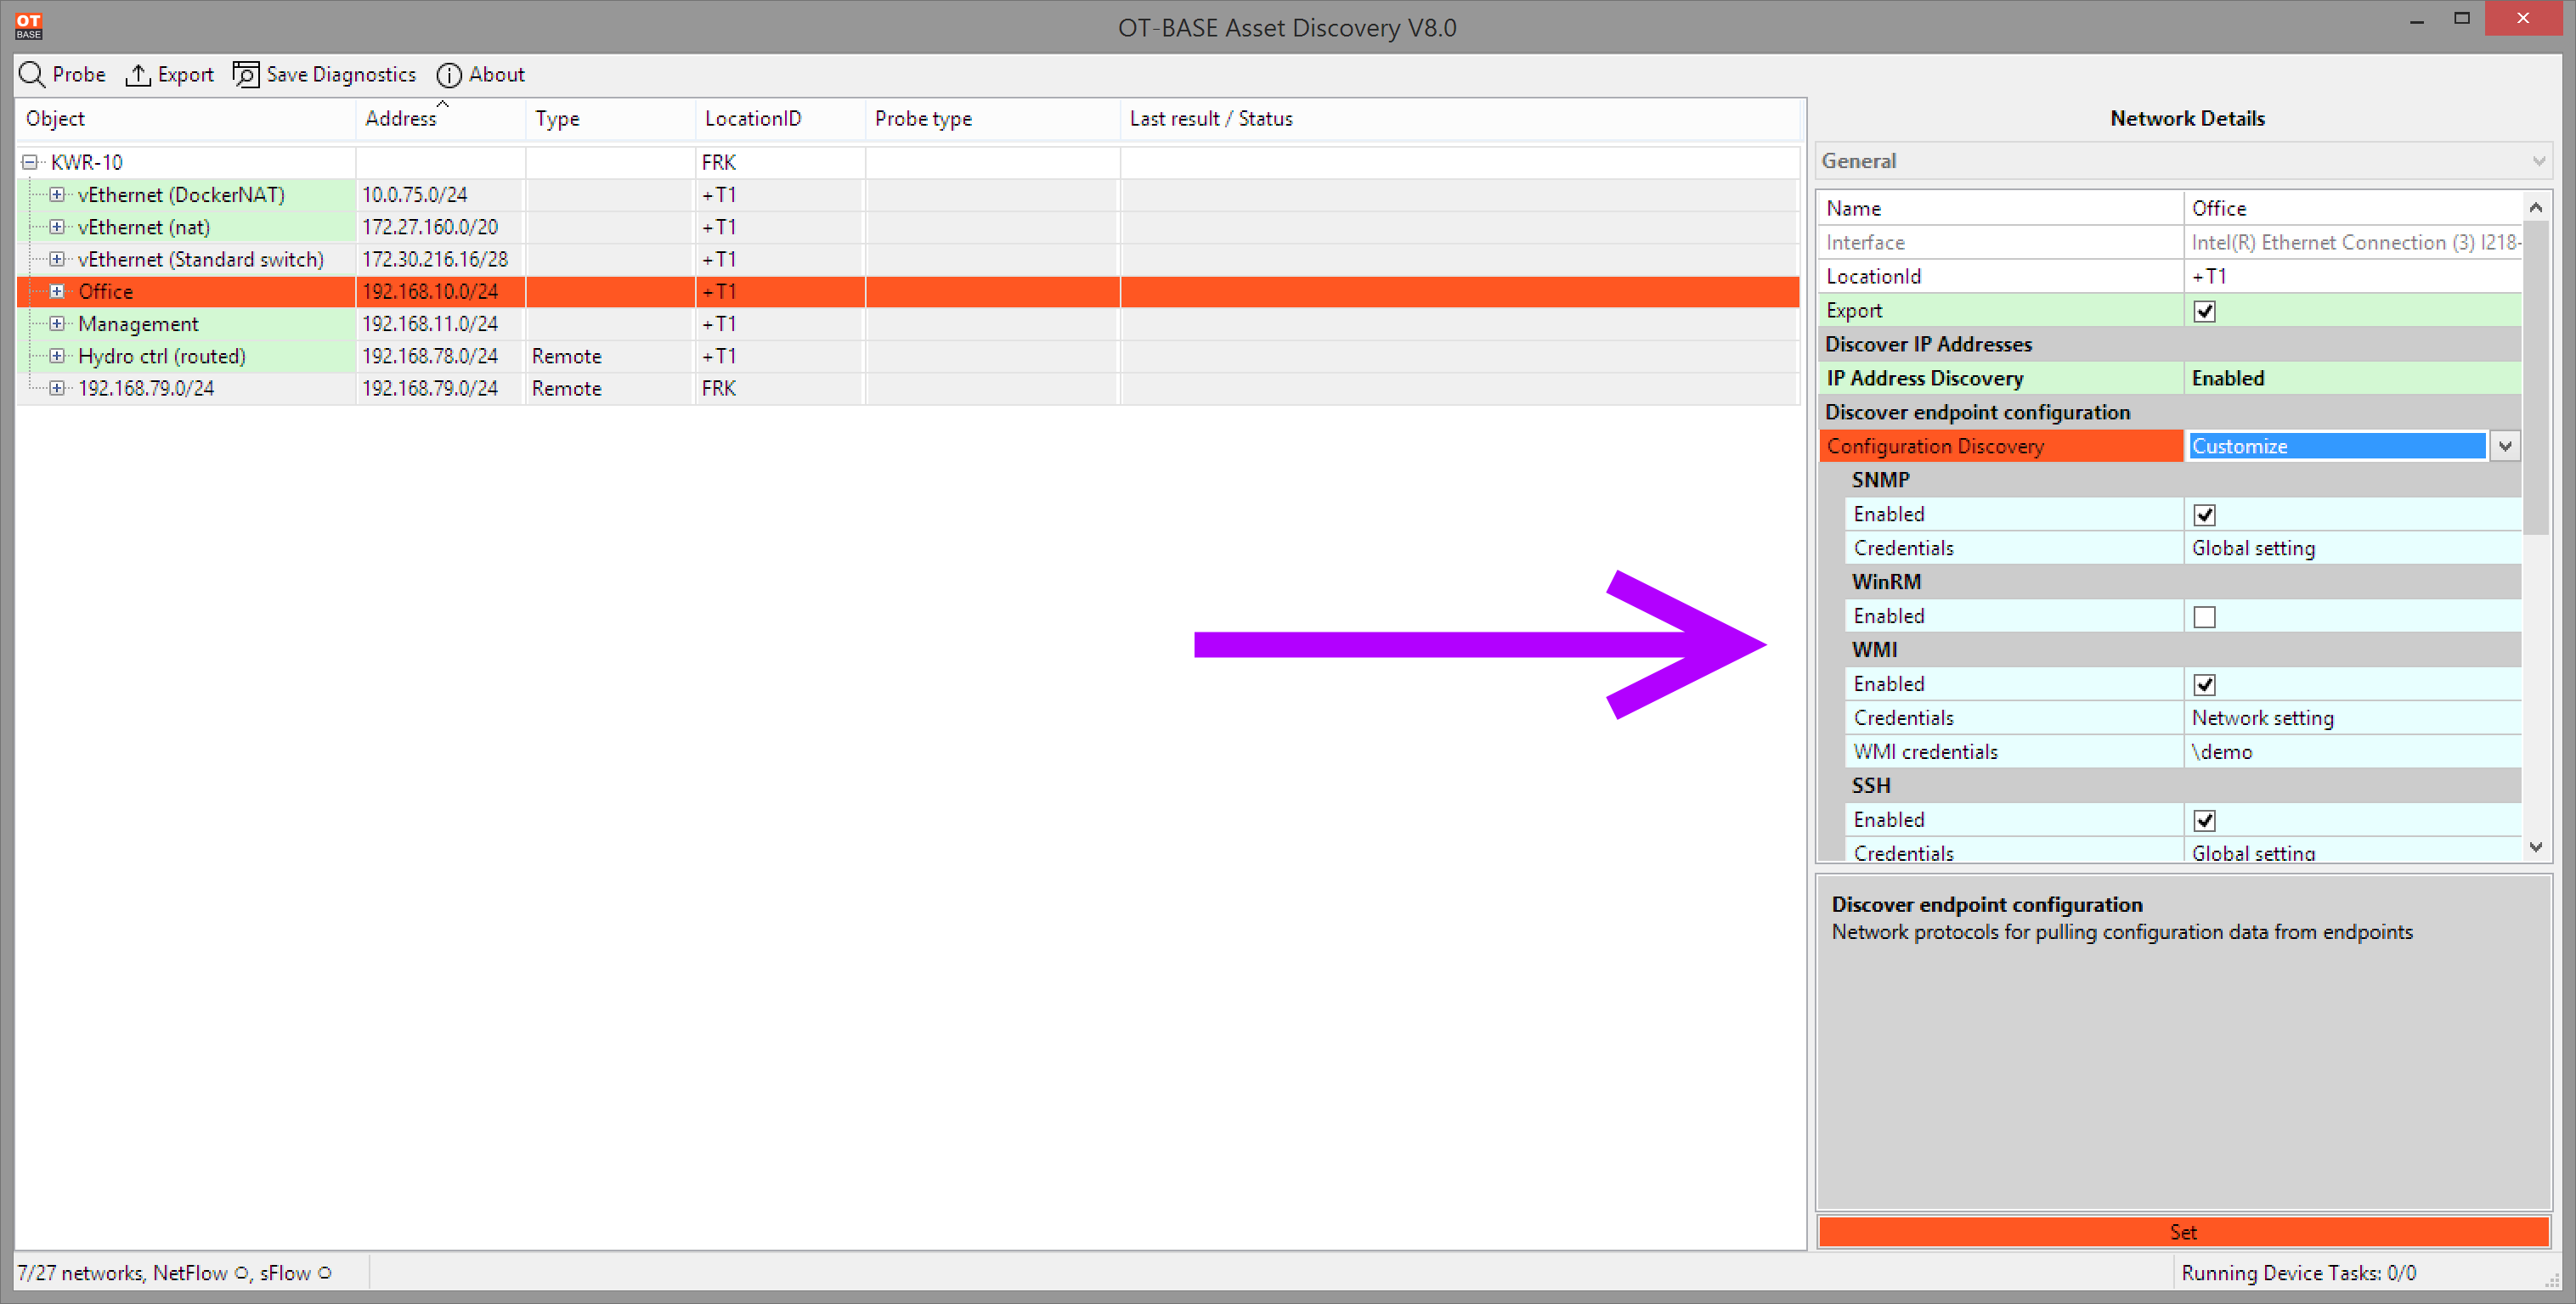Screen dimensions: 2576x1304
Task: Click the OT-BASE app logo icon
Action: coord(28,26)
